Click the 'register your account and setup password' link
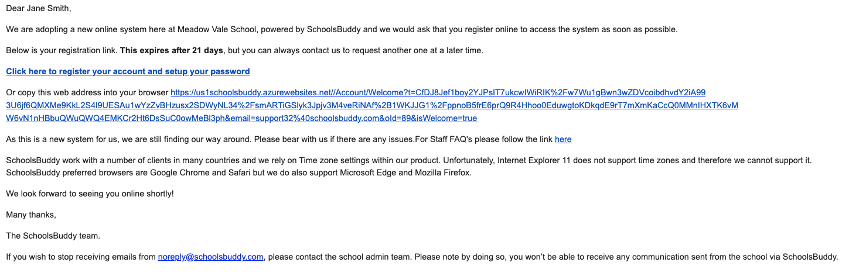Screen dimensions: 849x276 pos(128,71)
